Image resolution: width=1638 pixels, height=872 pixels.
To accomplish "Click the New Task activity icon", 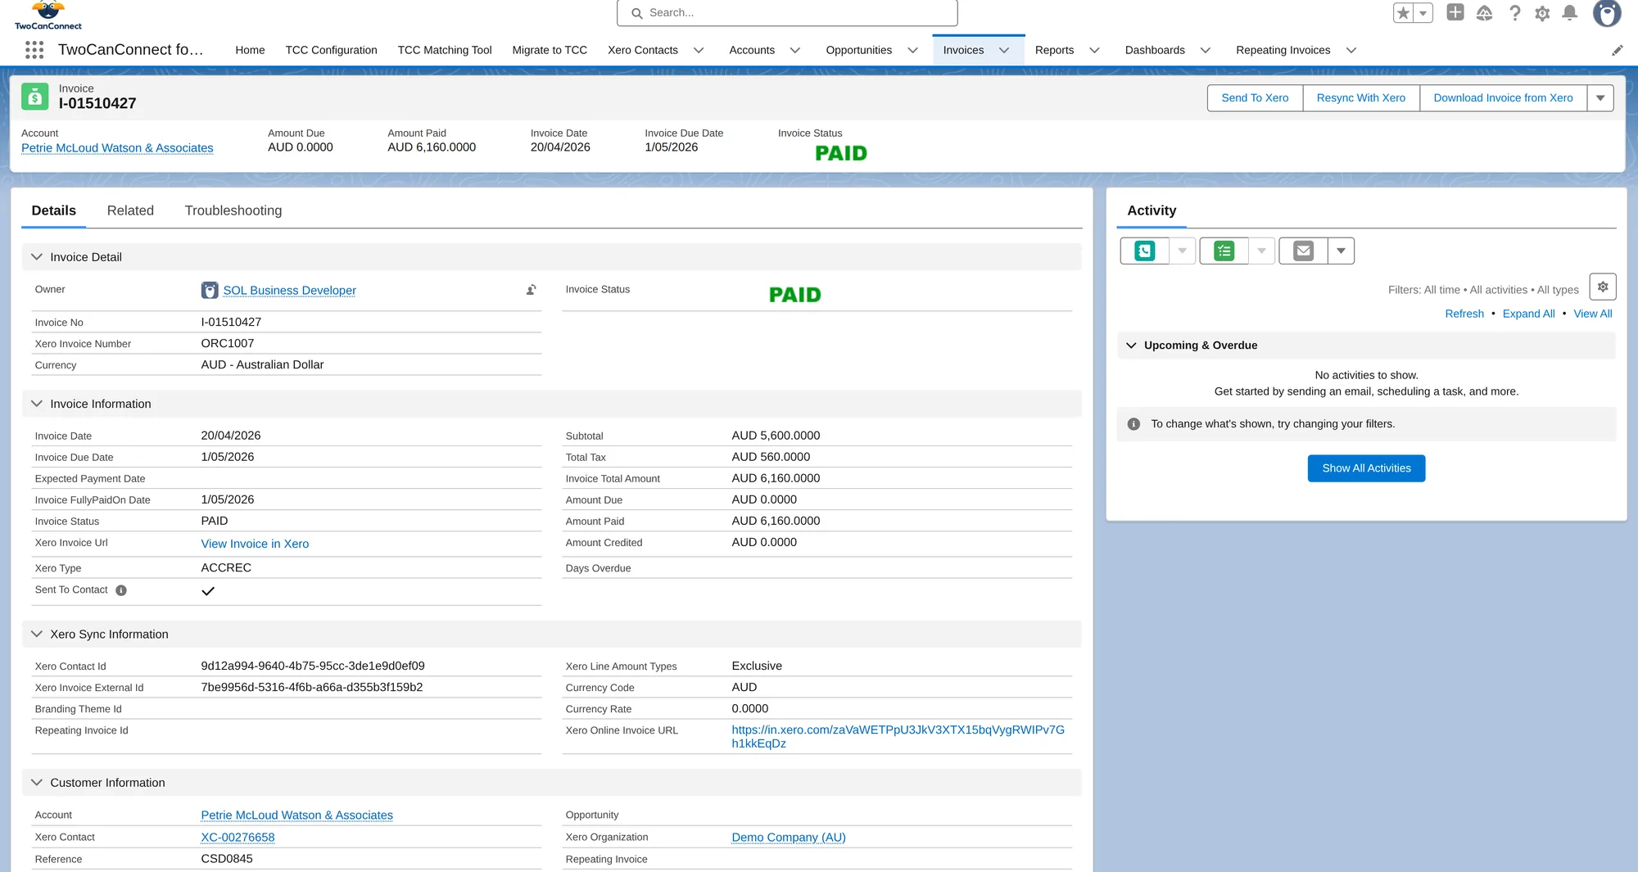I will coord(1224,251).
